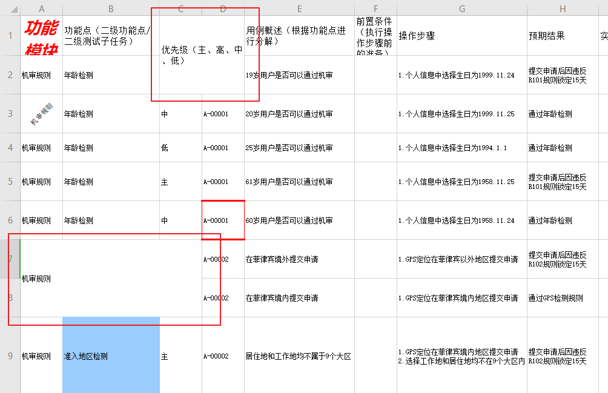Screen dimensions: 608x393
Task: Select row 9 header
Action: pyautogui.click(x=10, y=356)
